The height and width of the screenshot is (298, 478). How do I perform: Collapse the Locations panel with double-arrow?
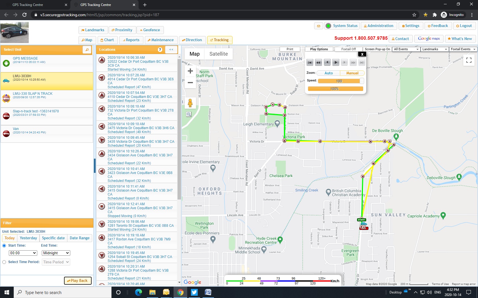click(171, 50)
